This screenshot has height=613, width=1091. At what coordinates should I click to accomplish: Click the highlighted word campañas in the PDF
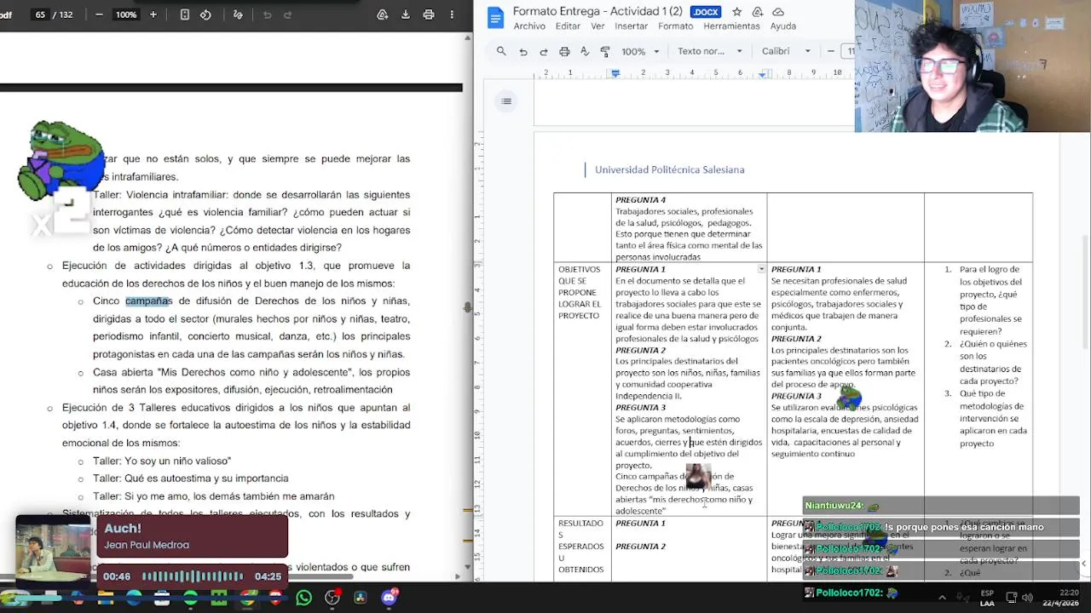click(x=148, y=301)
